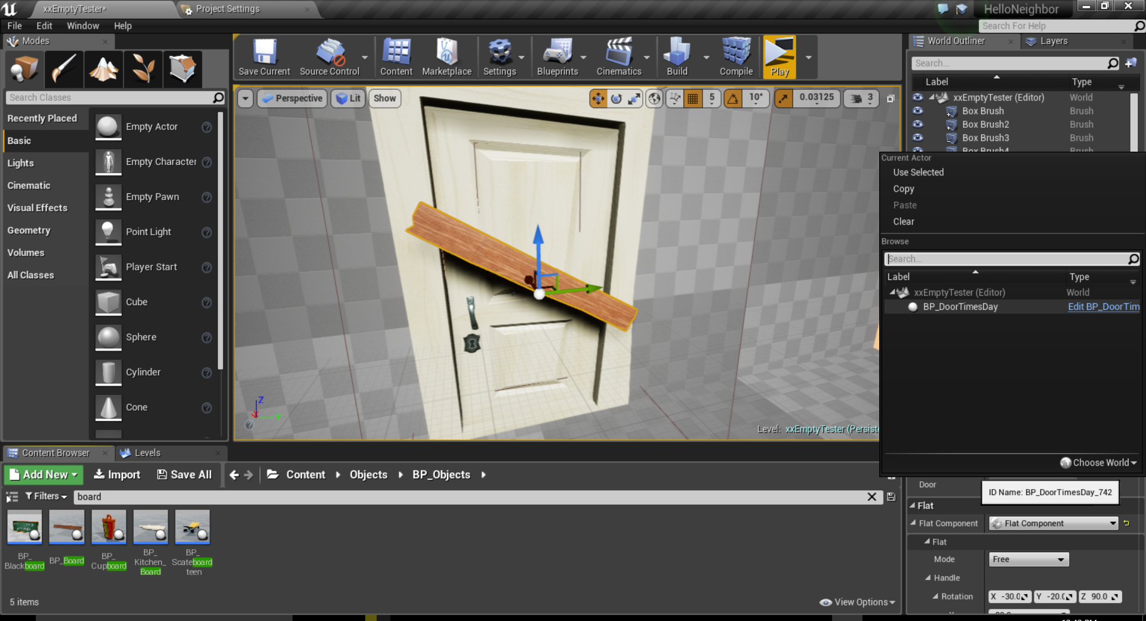Click the Show button in viewport
The width and height of the screenshot is (1146, 621).
pyautogui.click(x=384, y=99)
